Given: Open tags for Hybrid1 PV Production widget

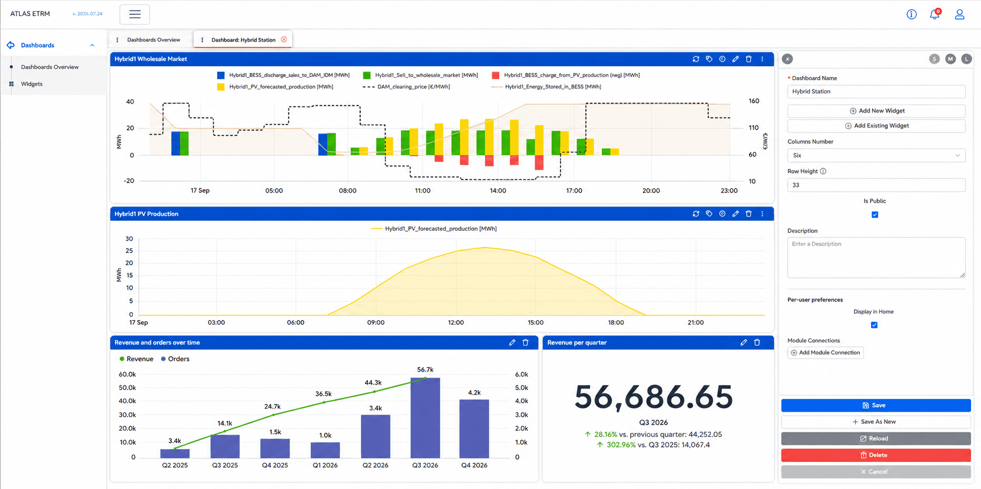Looking at the screenshot, I should (709, 214).
